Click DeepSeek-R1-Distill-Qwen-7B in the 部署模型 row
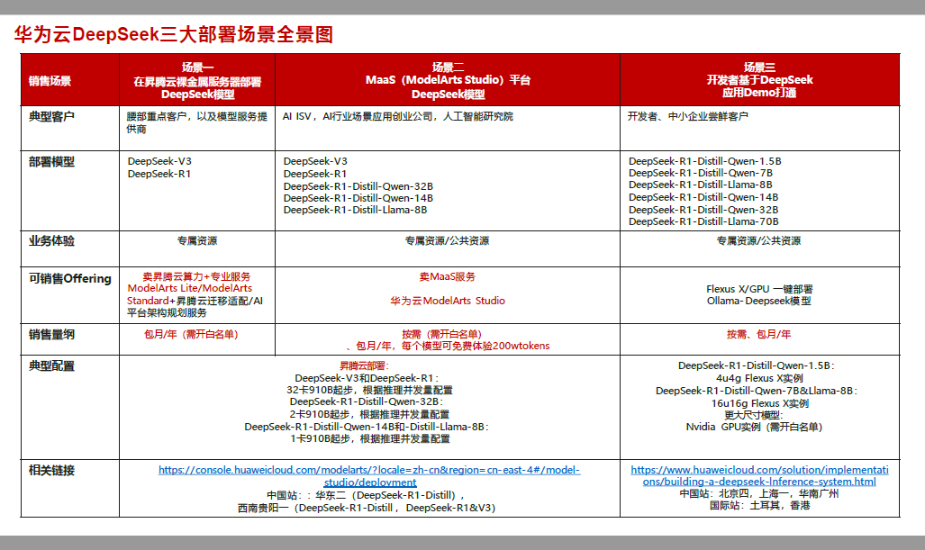The width and height of the screenshot is (925, 550). click(700, 173)
